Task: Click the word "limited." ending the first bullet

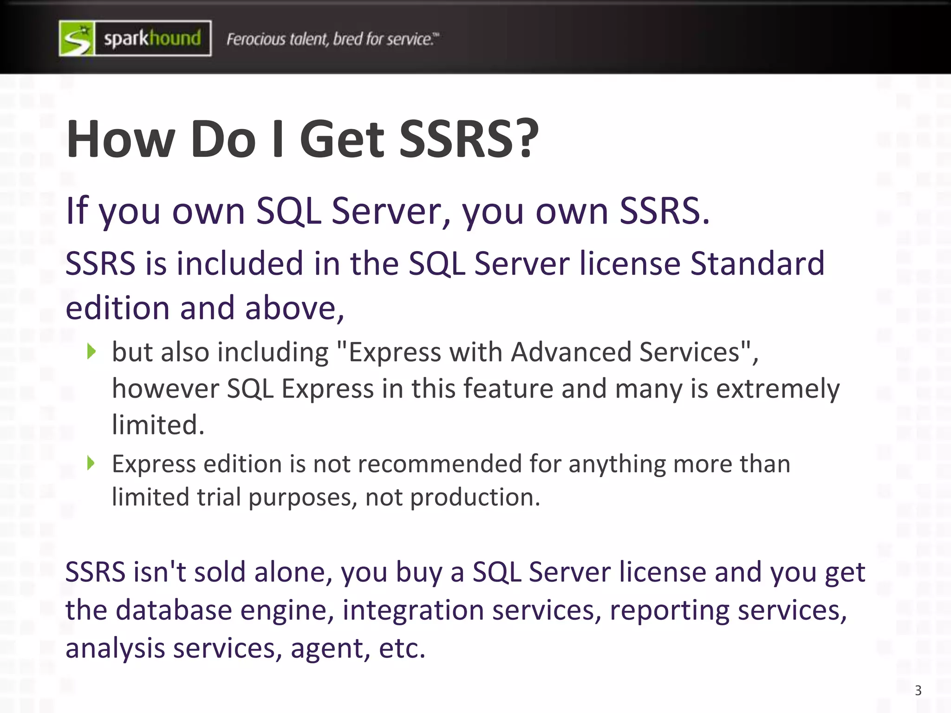Action: click(x=158, y=425)
